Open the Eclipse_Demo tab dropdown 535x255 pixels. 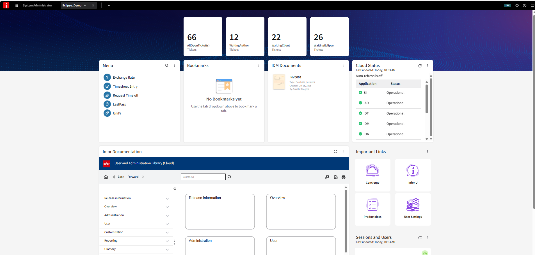pyautogui.click(x=85, y=5)
